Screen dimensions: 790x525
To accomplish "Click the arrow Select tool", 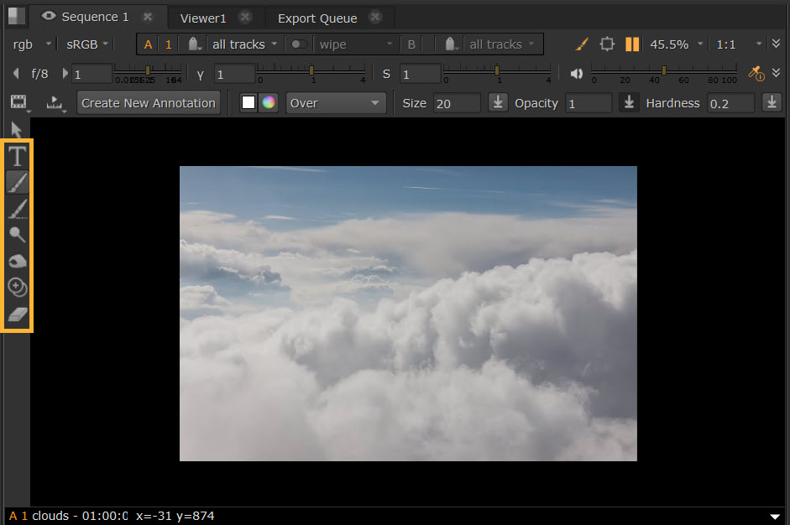I will 18,129.
